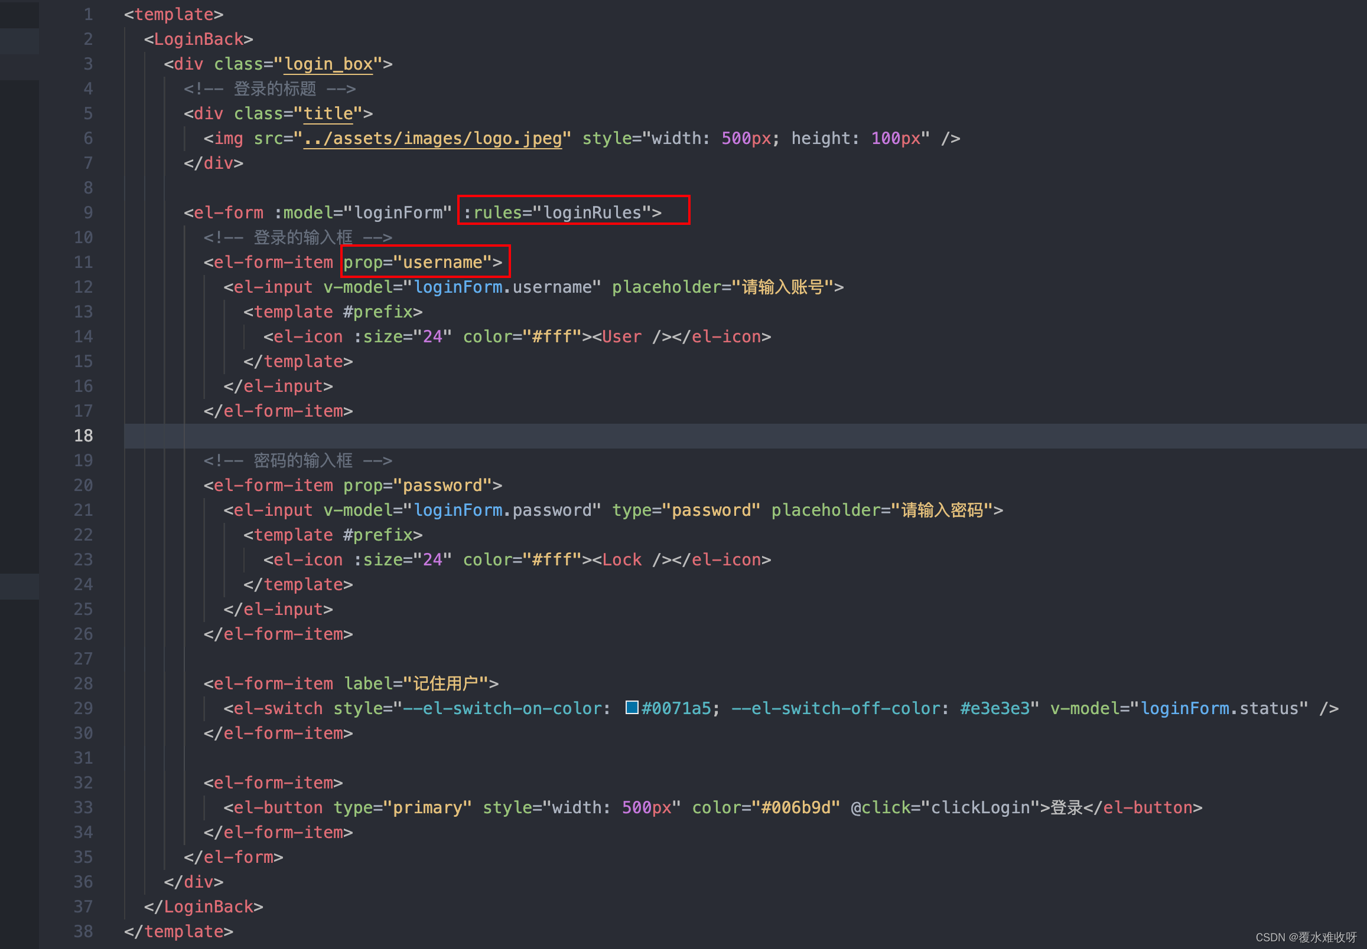
Task: Click line number 38 in gutter
Action: pyautogui.click(x=83, y=931)
